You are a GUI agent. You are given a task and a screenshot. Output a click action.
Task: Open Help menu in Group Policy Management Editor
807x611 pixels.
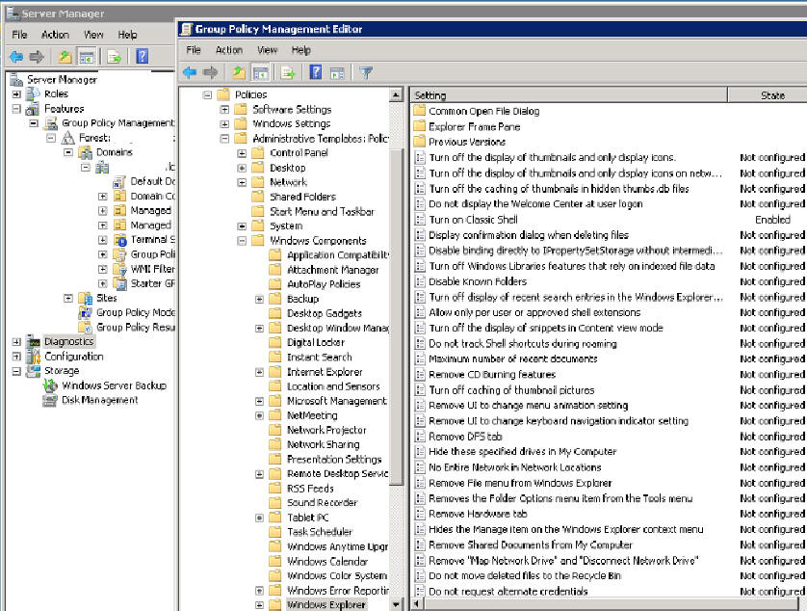(301, 50)
